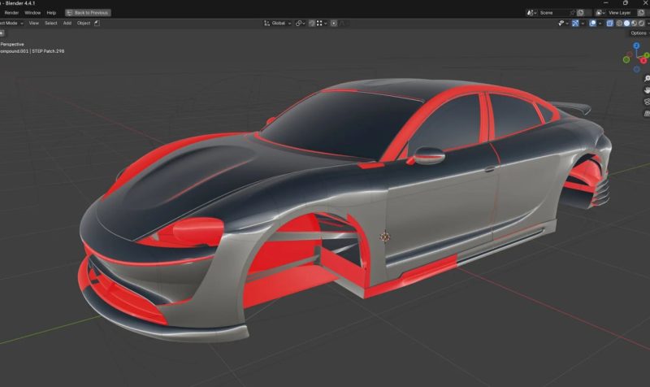650x387 pixels.
Task: Click the zoom magnifier icon in viewport
Action: click(647, 79)
